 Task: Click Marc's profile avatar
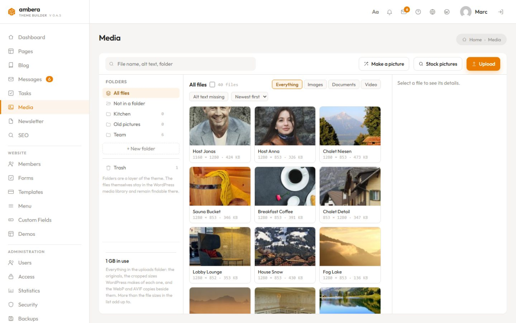click(x=466, y=12)
